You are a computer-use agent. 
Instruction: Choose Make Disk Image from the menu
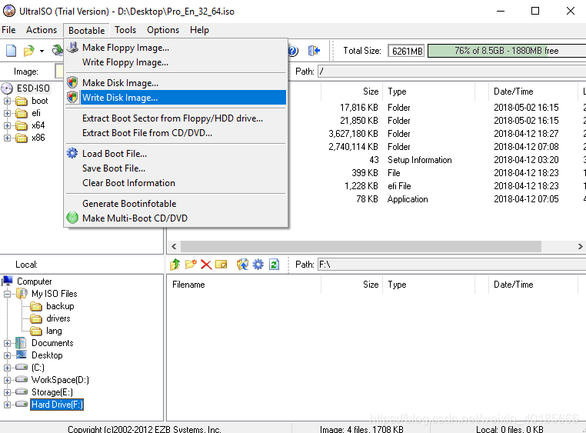tap(176, 82)
